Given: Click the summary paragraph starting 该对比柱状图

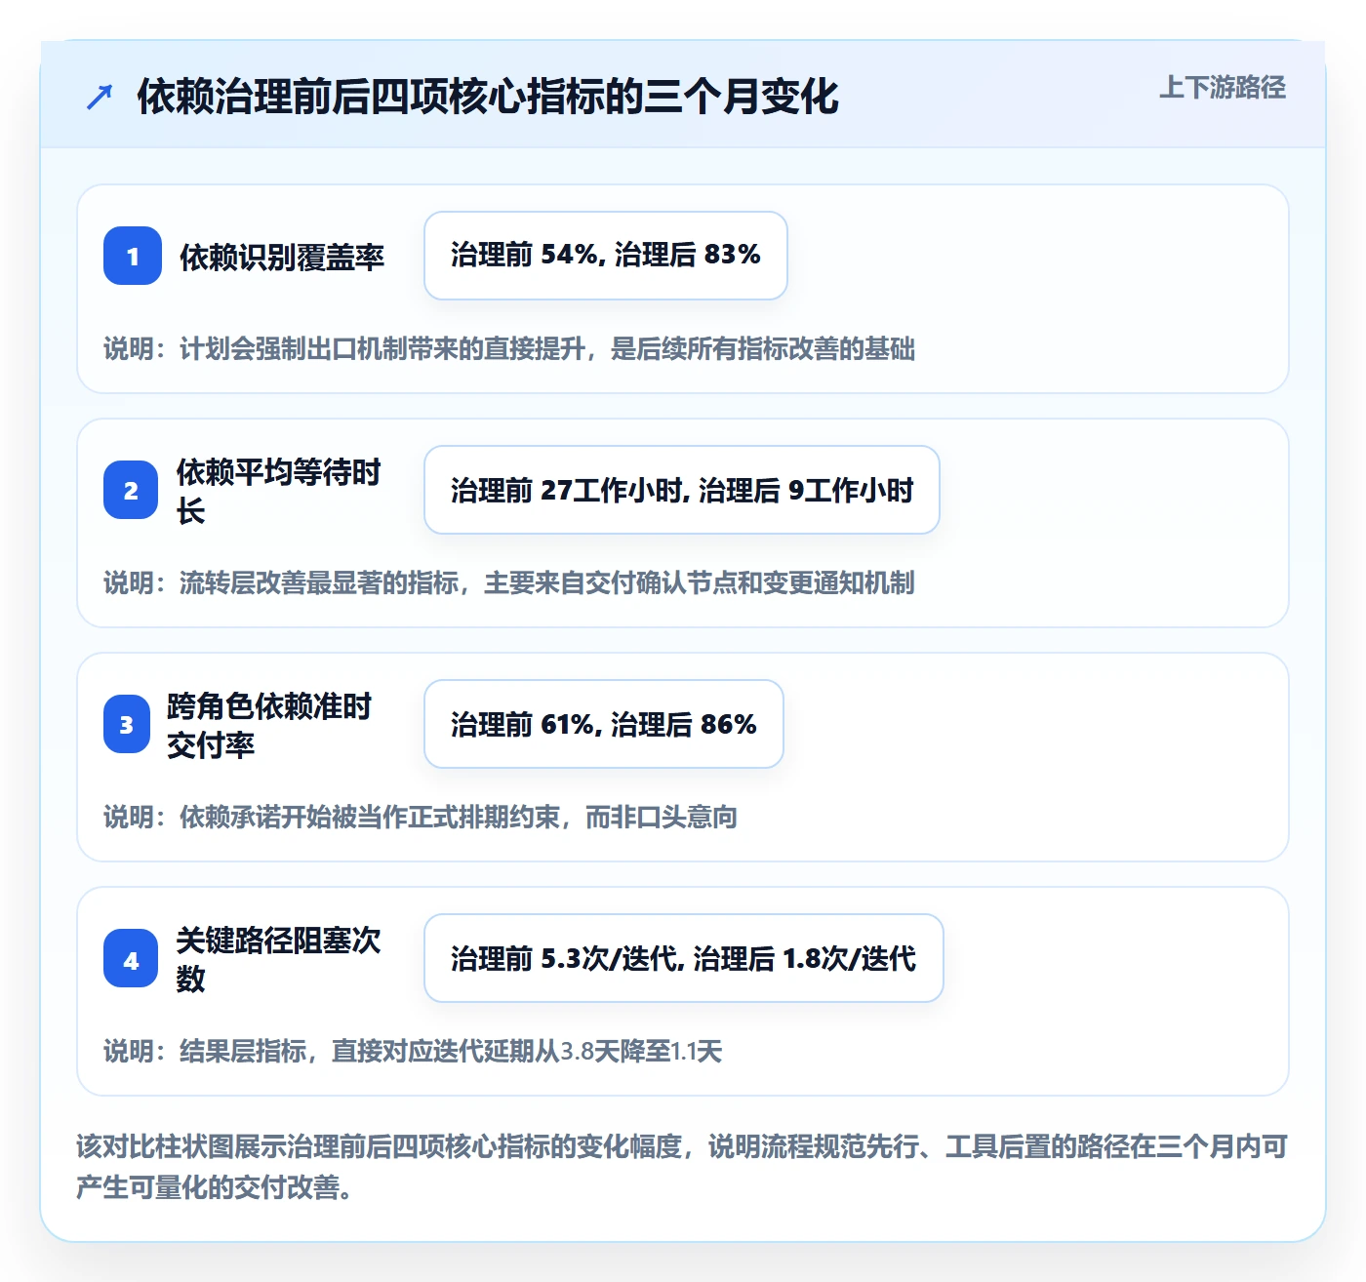Looking at the screenshot, I should 682,1166.
